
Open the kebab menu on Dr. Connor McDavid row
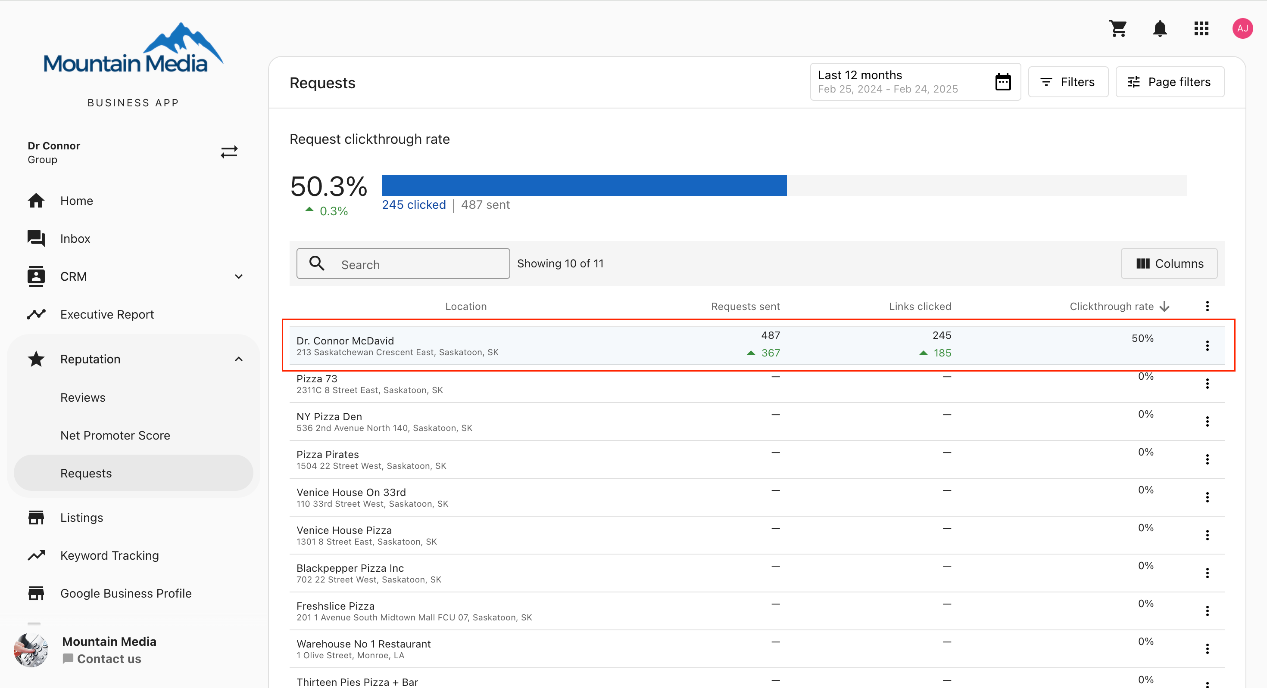pyautogui.click(x=1208, y=345)
